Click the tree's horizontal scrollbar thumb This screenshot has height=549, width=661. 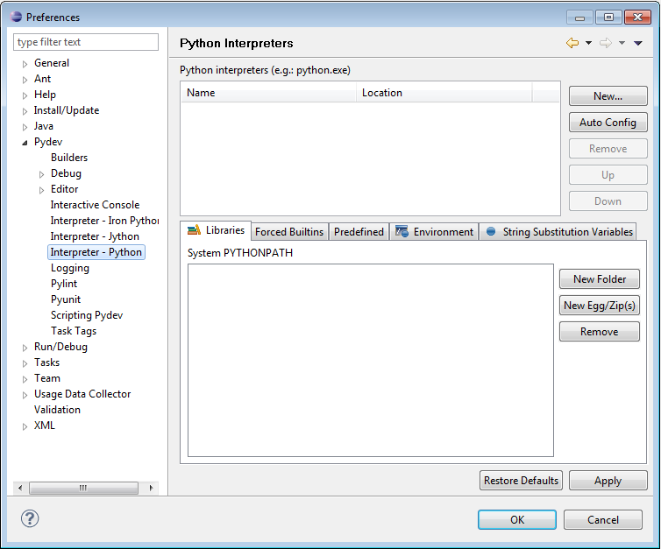[x=83, y=488]
